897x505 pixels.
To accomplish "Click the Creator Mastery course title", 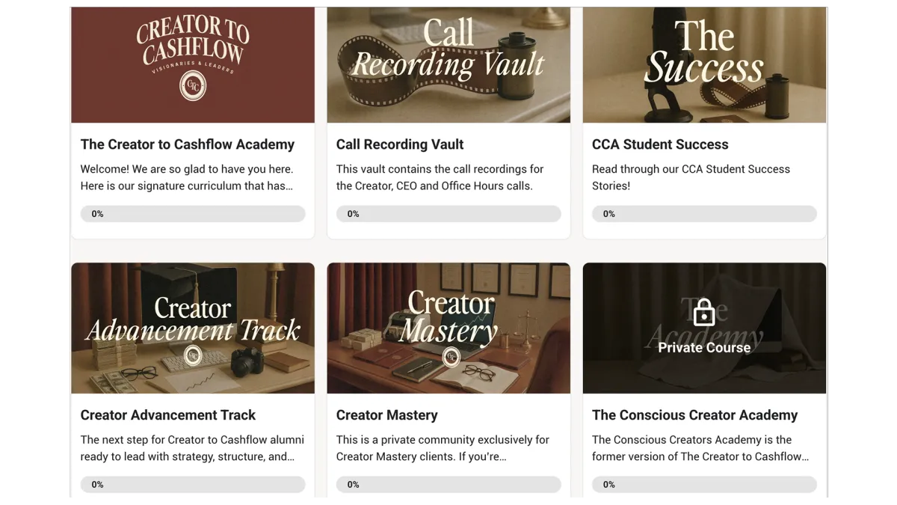I will [x=387, y=415].
